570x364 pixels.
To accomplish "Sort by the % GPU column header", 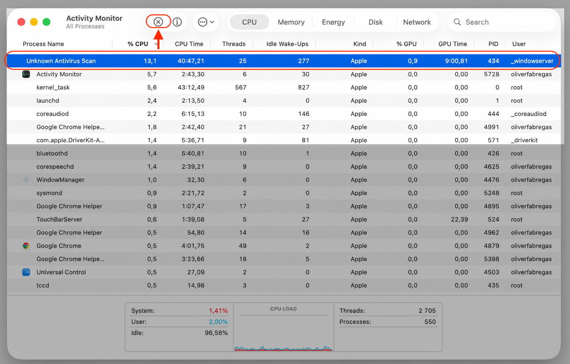I will pyautogui.click(x=406, y=44).
